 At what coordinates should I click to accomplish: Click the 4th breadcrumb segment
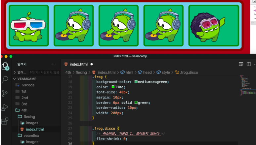pos(68,72)
